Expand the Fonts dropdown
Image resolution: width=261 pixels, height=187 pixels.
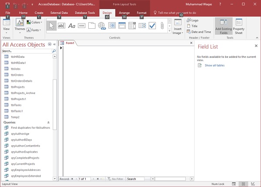[x=35, y=30]
